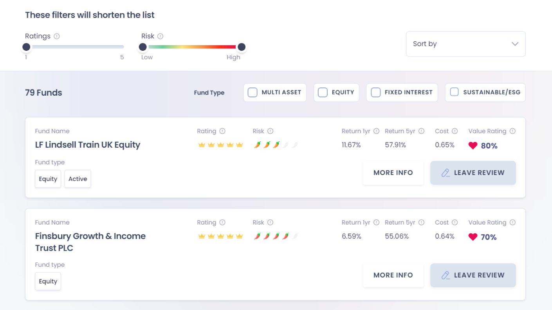Screen dimensions: 552x310
Task: Click the Active tag on LF Lindsell Train card
Action: pyautogui.click(x=78, y=179)
